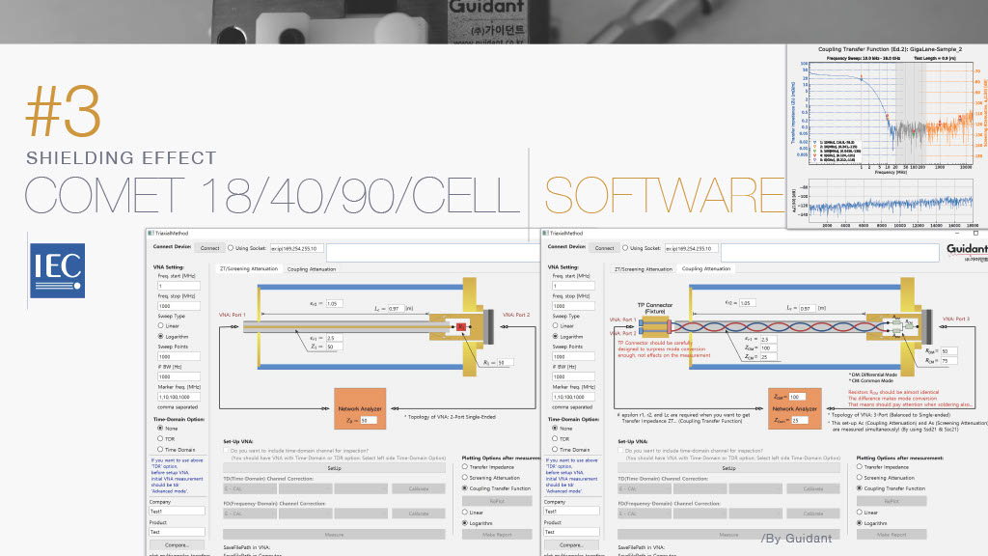
Task: Open TD correction E-CAL dropdown, right window
Action: (x=644, y=488)
